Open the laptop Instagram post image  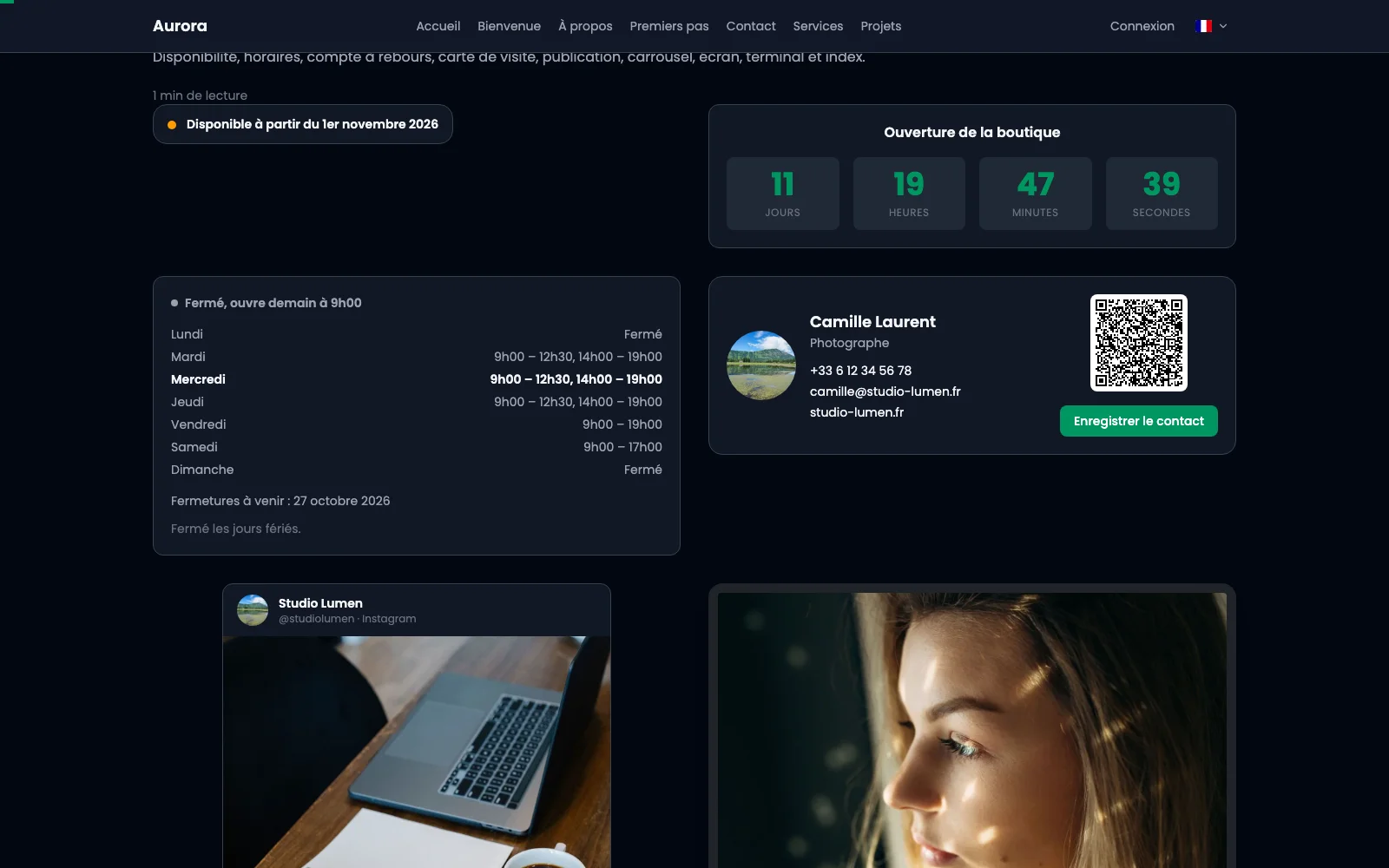click(417, 752)
